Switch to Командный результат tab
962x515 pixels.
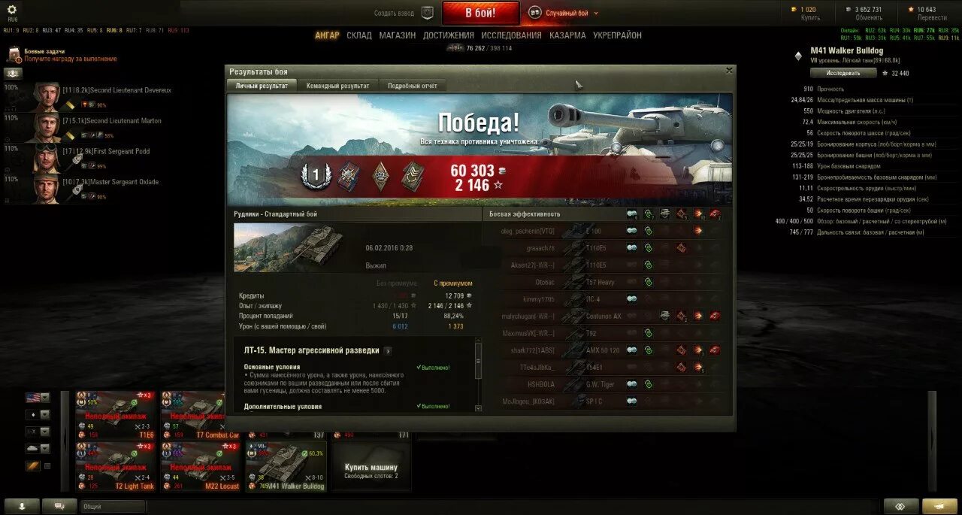pyautogui.click(x=337, y=86)
